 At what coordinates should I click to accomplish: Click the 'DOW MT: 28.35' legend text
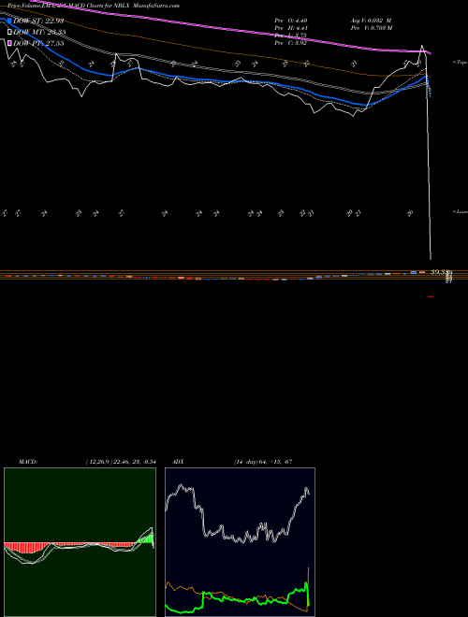point(39,33)
